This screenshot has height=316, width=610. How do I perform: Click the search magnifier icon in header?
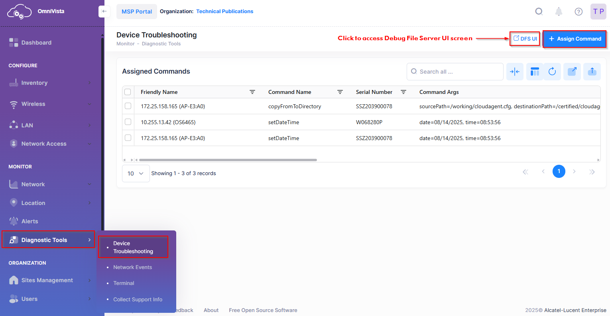coord(539,12)
